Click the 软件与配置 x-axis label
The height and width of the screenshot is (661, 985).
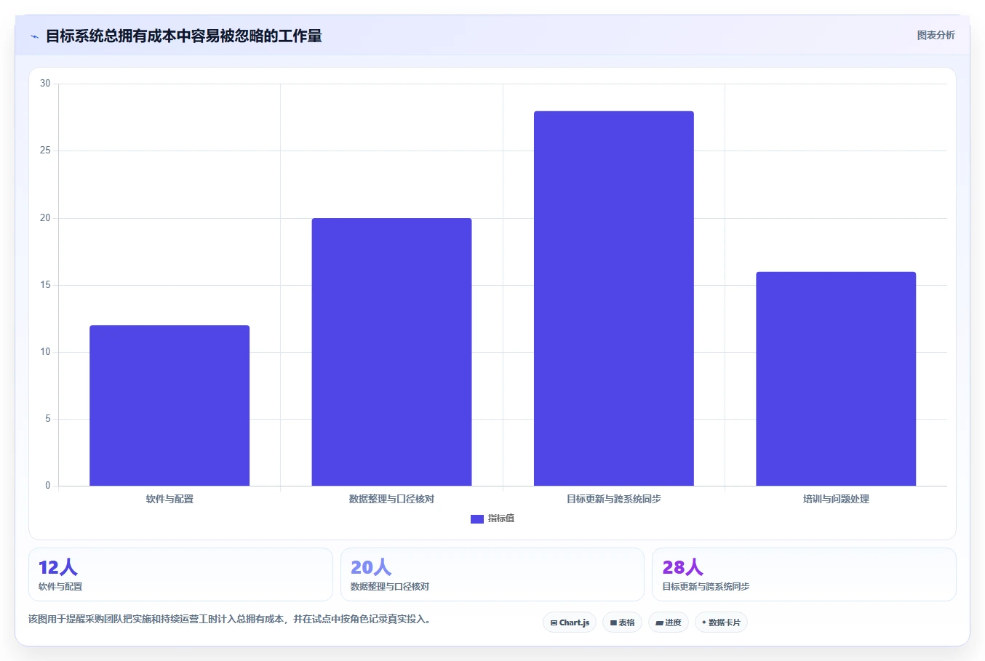(170, 499)
